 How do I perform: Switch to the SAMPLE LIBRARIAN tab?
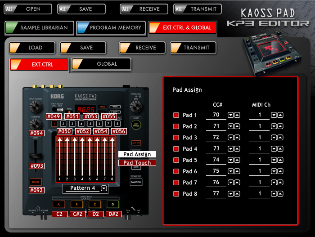[x=39, y=27]
